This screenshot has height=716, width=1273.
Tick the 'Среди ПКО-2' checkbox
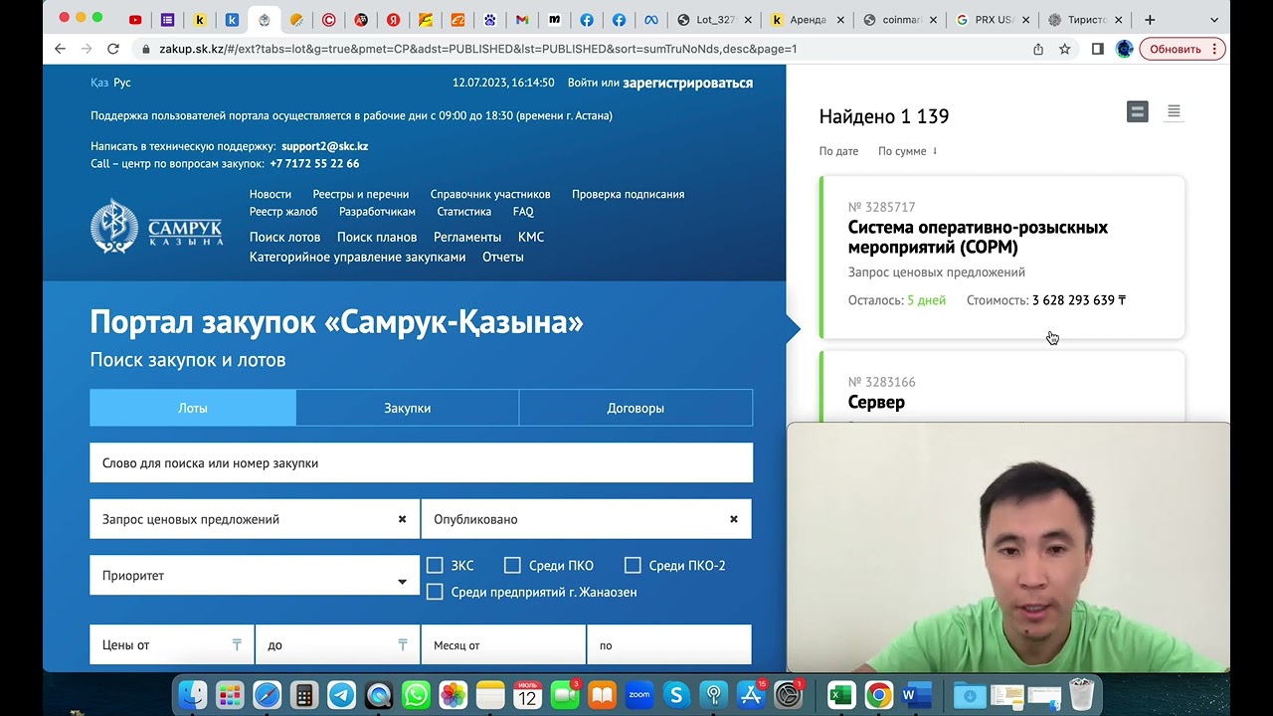[x=633, y=565]
